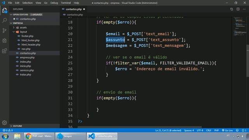Image resolution: width=249 pixels, height=140 pixels.
Task: Change file encoding UTF-8
Action: (x=200, y=130)
